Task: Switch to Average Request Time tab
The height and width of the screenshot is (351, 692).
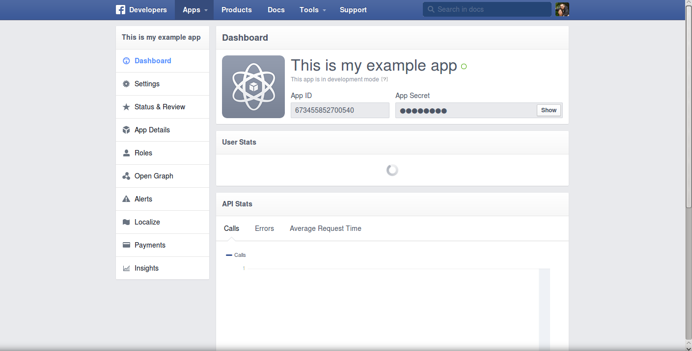Action: pyautogui.click(x=325, y=228)
